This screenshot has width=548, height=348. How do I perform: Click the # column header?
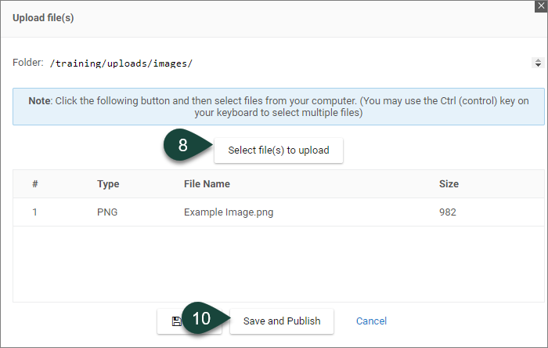click(35, 184)
